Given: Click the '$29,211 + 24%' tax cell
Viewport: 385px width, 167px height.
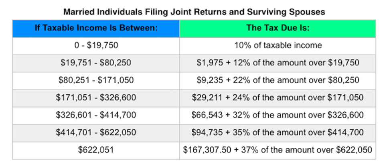Looking at the screenshot, I should pos(278,98).
